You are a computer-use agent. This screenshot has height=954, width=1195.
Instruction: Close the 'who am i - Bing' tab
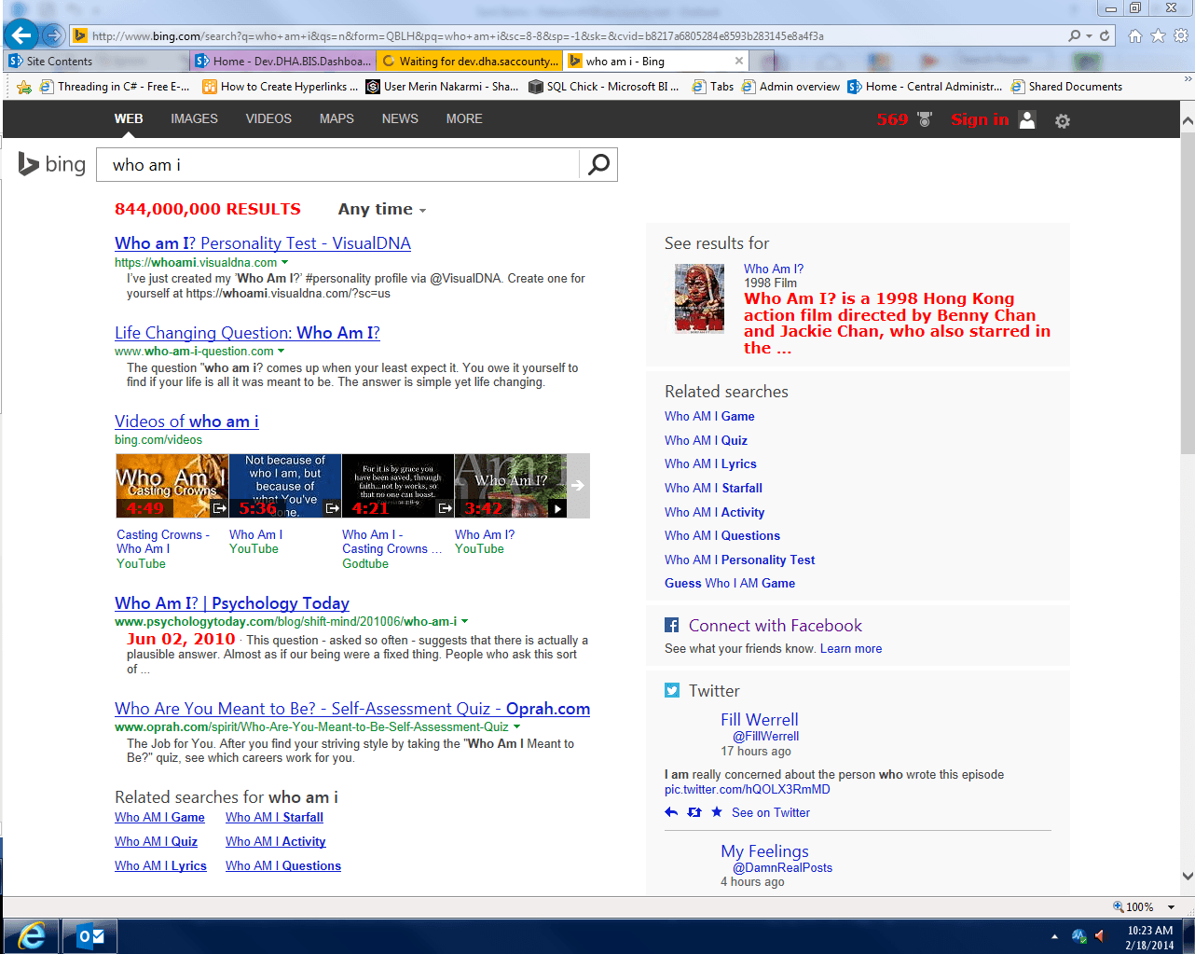(739, 61)
